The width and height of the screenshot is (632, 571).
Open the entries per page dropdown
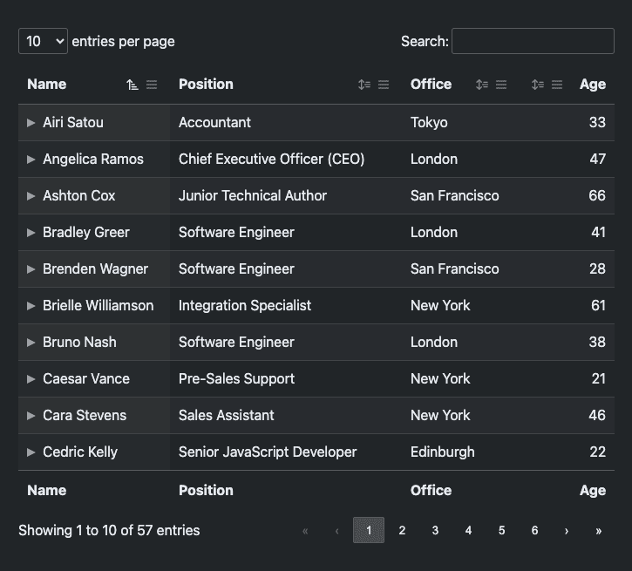(43, 41)
